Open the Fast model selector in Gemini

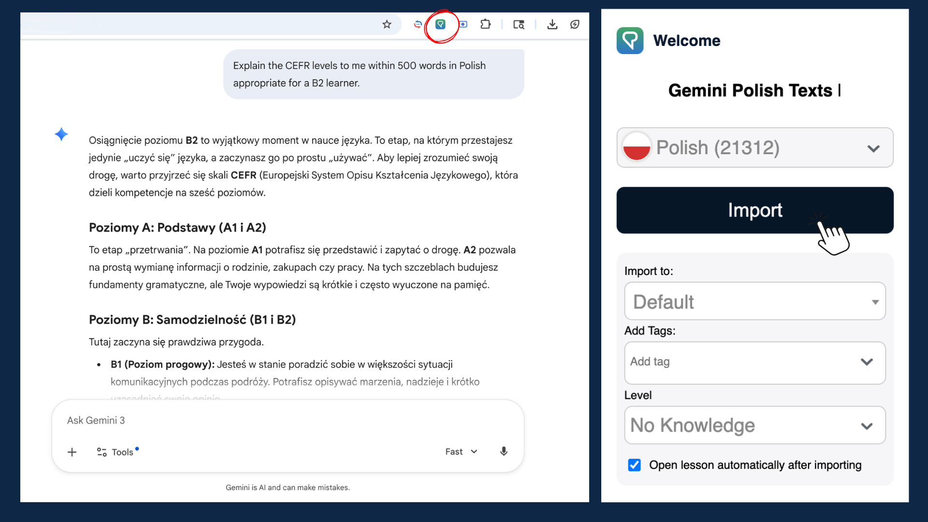click(461, 451)
